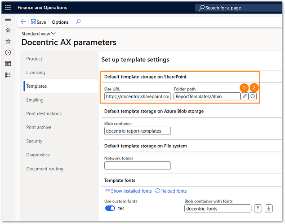The width and height of the screenshot is (285, 224).
Task: Open the Options menu
Action: tap(60, 22)
